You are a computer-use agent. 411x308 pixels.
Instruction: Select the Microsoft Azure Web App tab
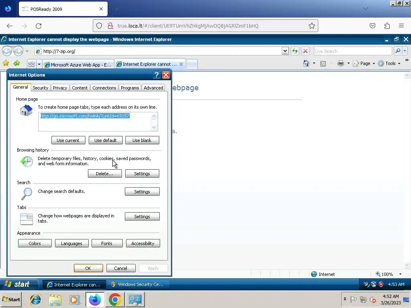click(x=78, y=65)
